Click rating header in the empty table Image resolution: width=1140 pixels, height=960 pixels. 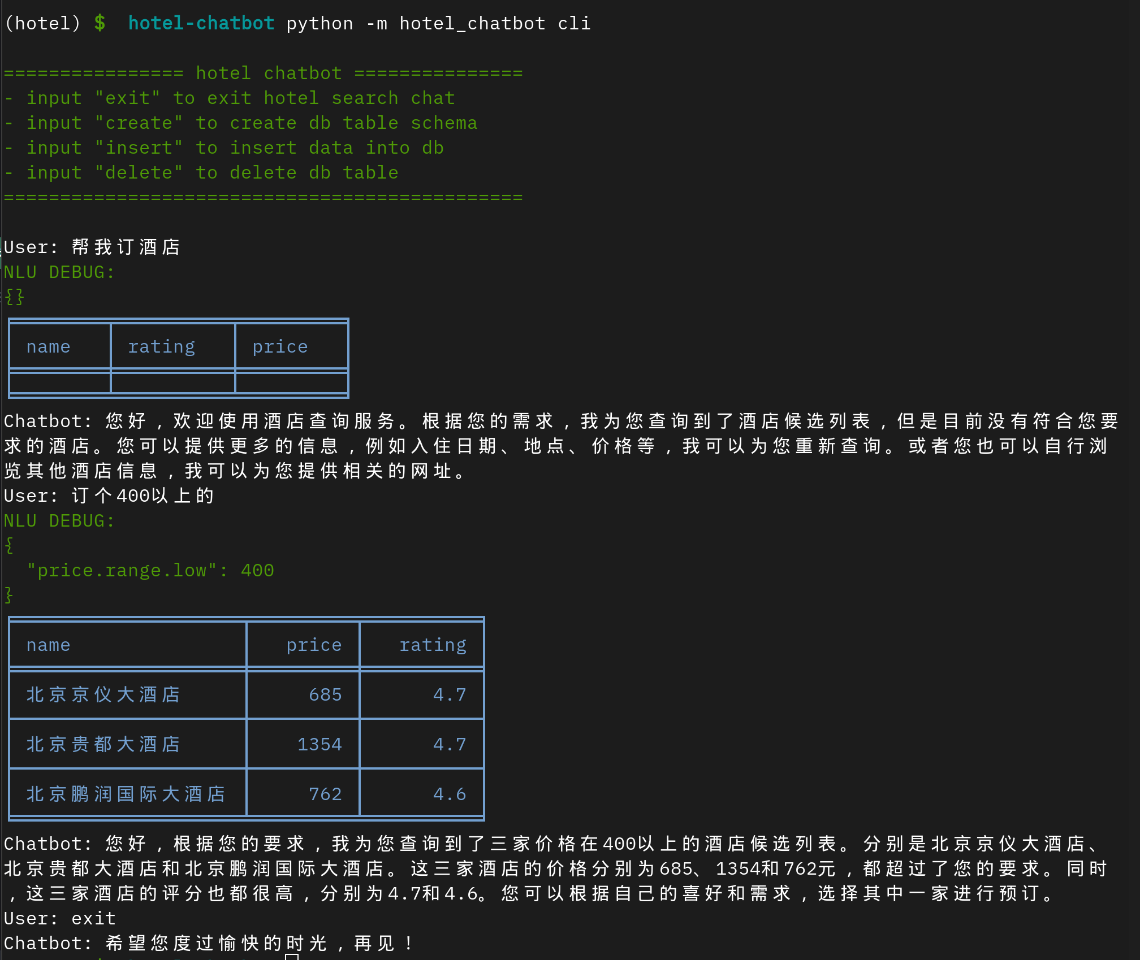click(162, 346)
